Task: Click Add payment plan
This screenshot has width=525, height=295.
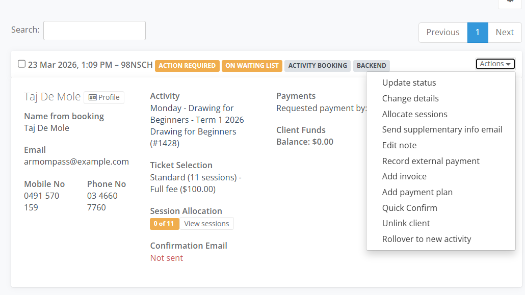Action: 417,192
